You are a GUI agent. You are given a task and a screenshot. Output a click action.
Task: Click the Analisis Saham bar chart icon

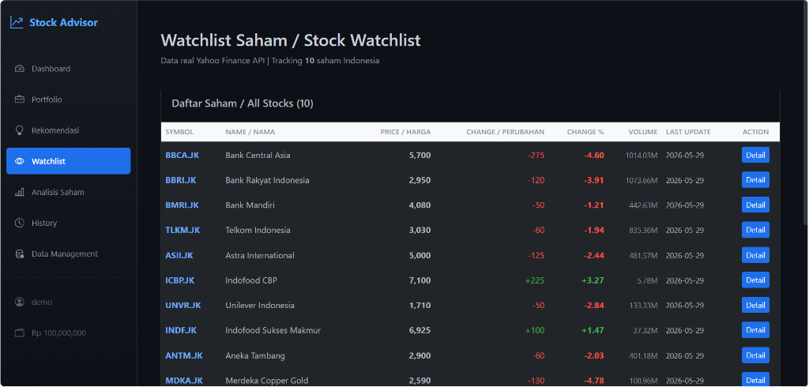tap(20, 192)
